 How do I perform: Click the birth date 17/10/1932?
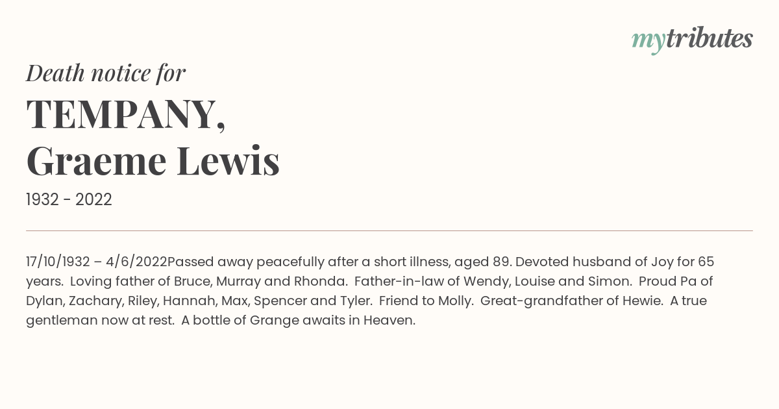[58, 262]
